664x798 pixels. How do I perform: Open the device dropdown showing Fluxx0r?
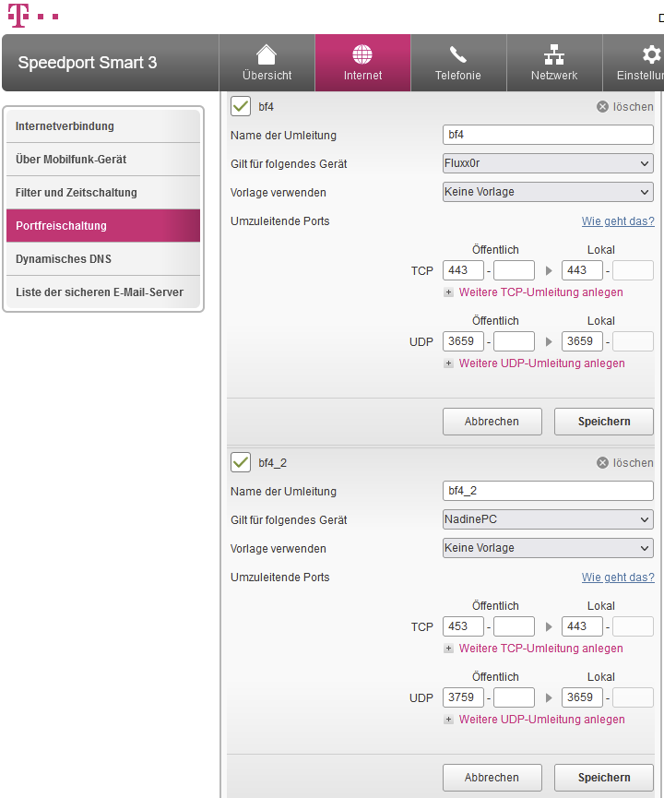(x=548, y=163)
